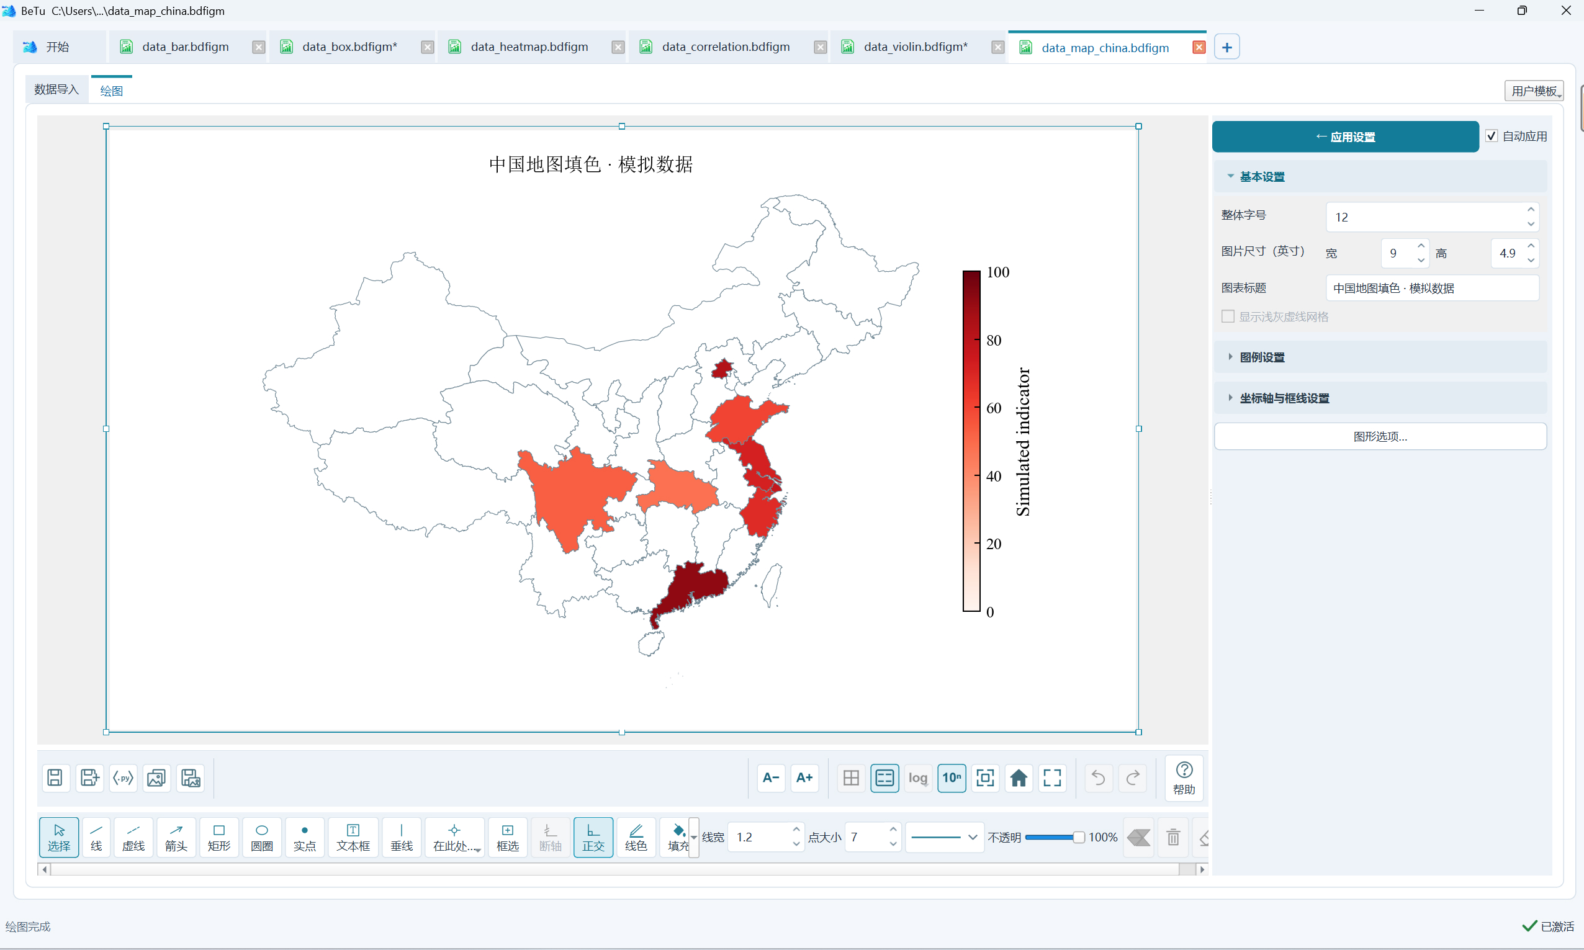Click the home reset view icon

[1019, 777]
